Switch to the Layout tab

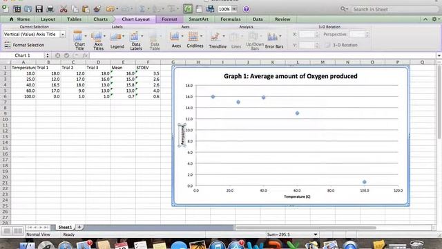tap(48, 19)
